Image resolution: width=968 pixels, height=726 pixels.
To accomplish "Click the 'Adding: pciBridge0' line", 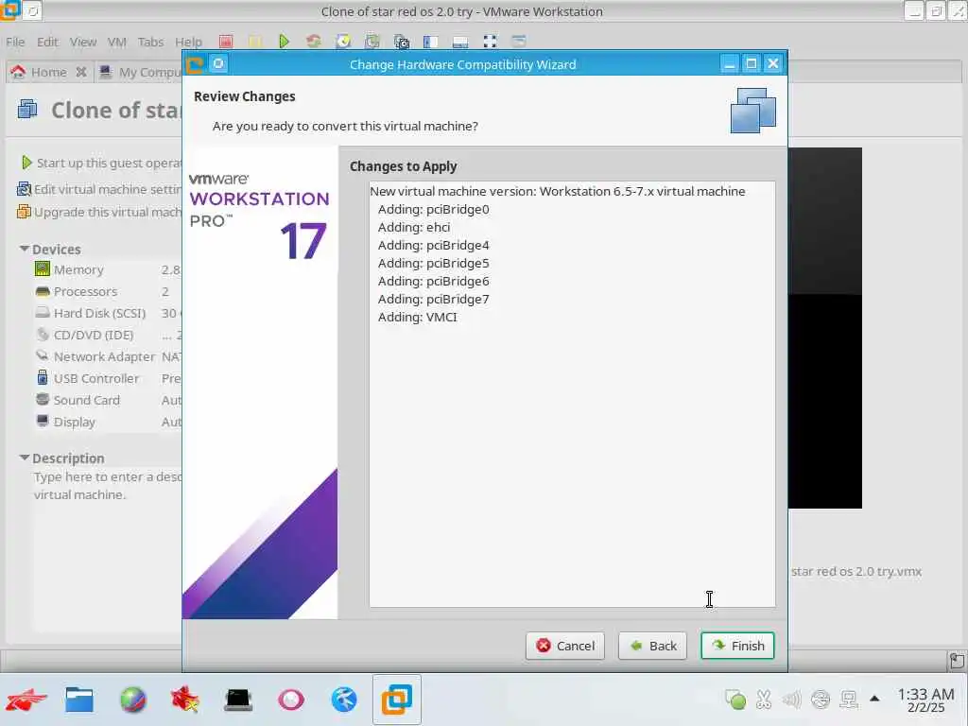I will pyautogui.click(x=433, y=209).
